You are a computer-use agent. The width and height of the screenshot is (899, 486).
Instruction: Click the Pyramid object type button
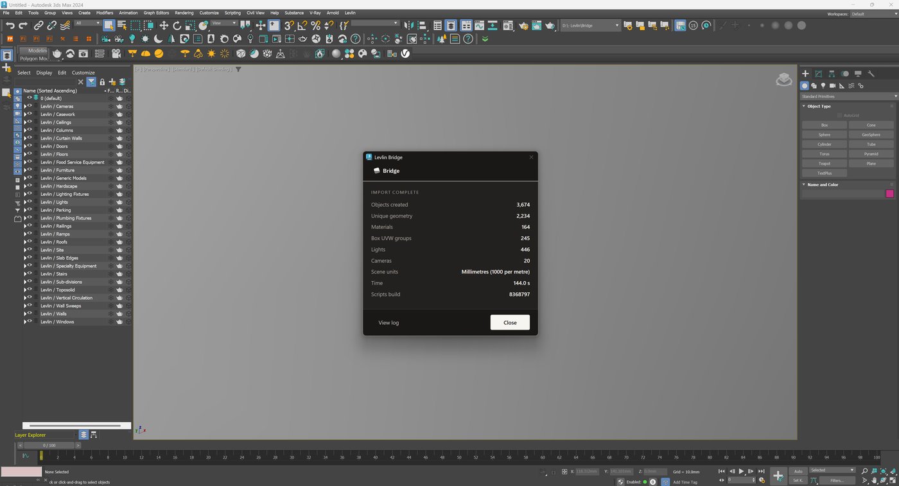pyautogui.click(x=871, y=154)
